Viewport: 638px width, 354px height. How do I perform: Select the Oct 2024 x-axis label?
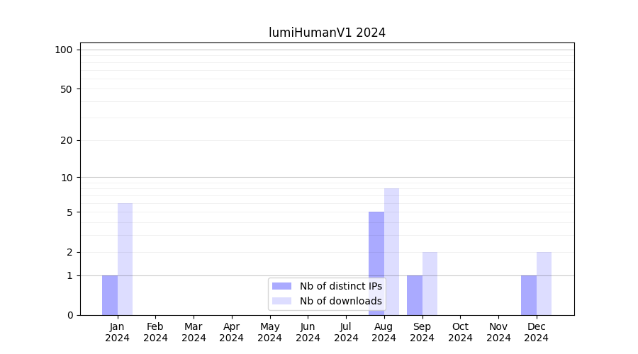click(460, 332)
